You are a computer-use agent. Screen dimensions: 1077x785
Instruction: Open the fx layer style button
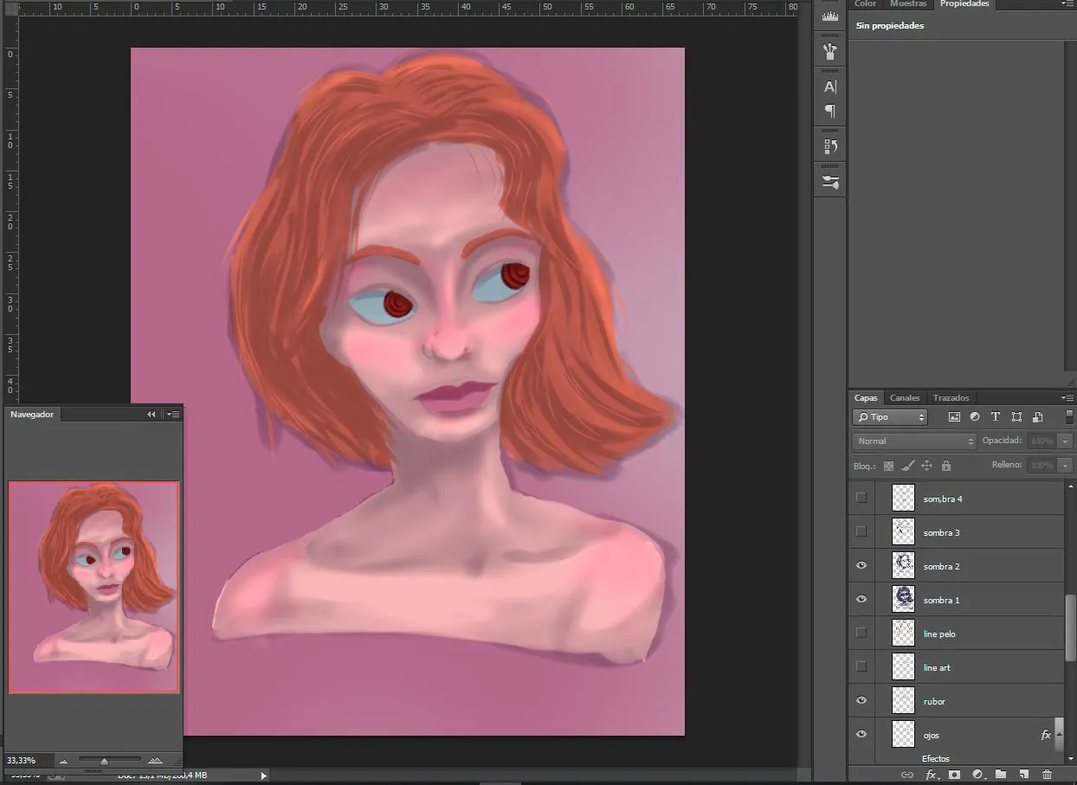click(x=932, y=775)
